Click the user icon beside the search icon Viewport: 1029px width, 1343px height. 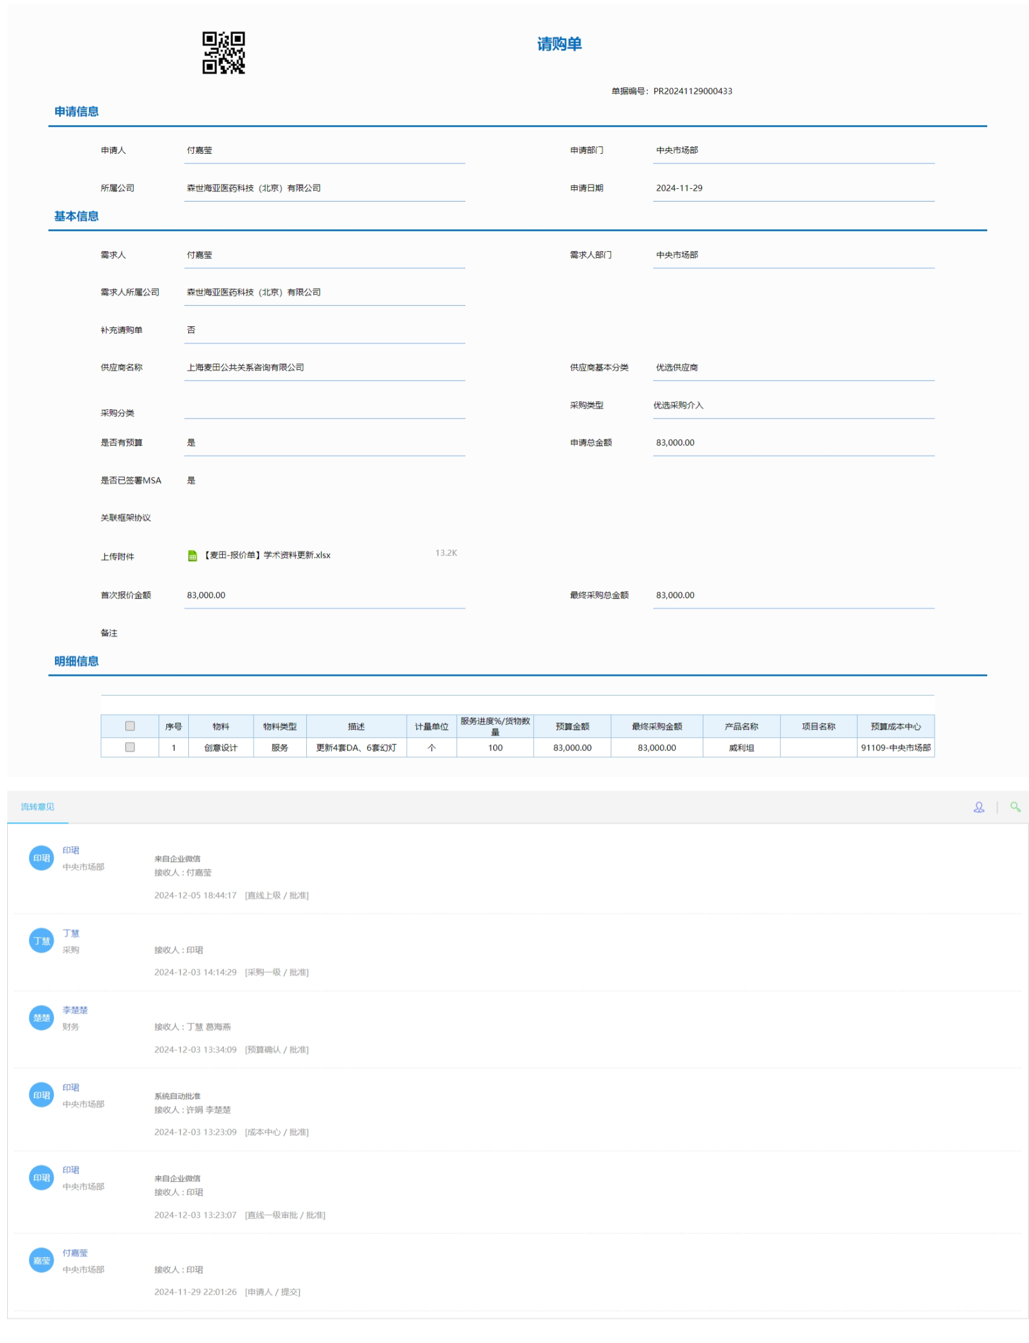pyautogui.click(x=979, y=807)
